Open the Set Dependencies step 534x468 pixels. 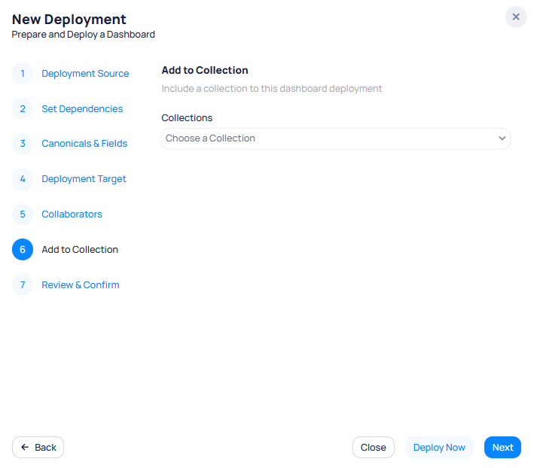(82, 109)
